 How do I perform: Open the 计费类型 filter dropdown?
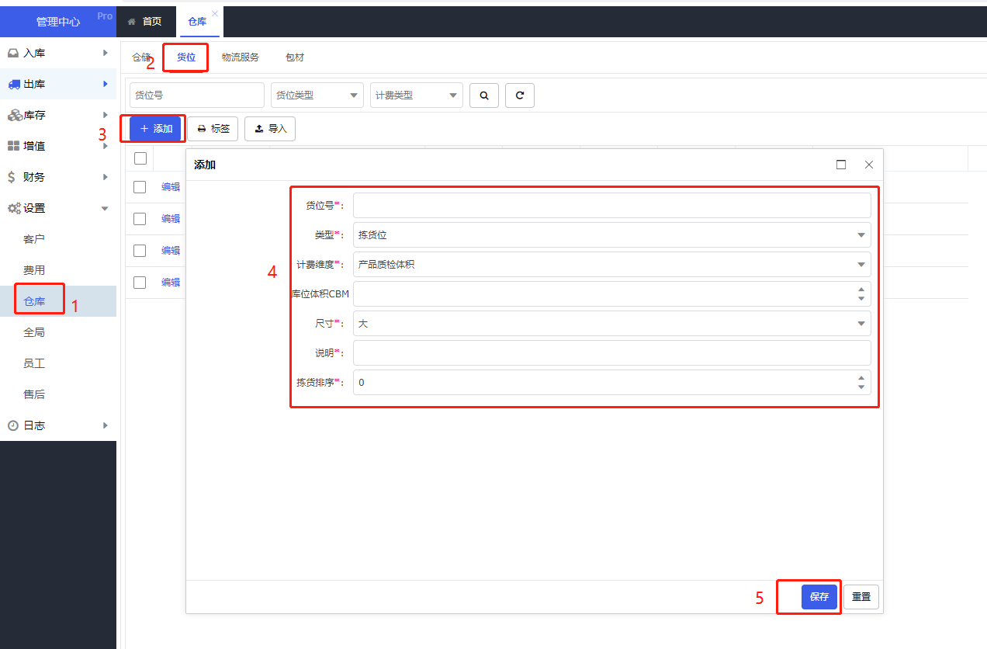pyautogui.click(x=417, y=95)
